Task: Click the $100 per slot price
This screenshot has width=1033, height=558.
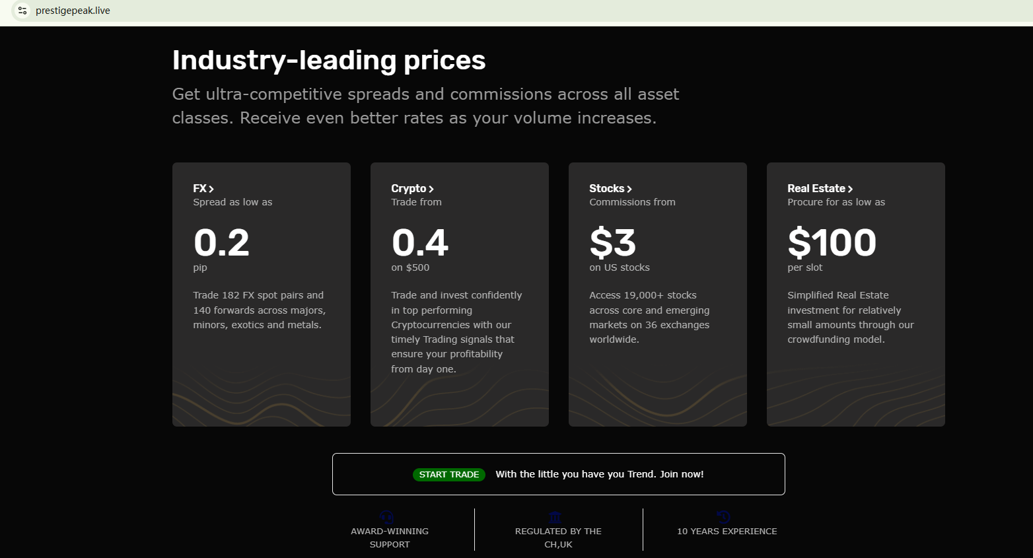Action: (x=832, y=242)
